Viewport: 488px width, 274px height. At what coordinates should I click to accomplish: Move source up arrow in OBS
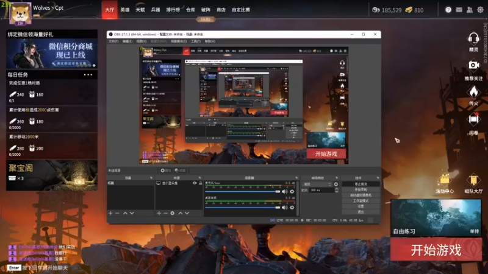click(180, 213)
